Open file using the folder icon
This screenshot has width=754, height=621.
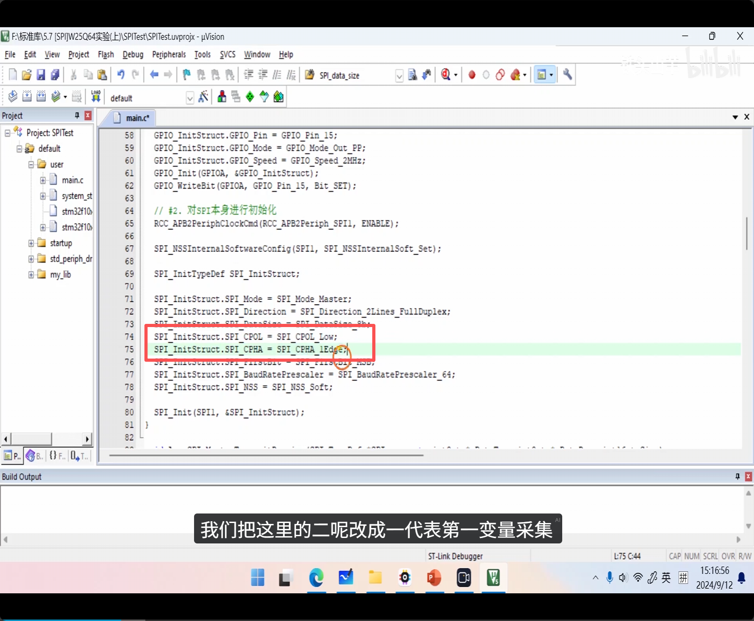click(27, 75)
